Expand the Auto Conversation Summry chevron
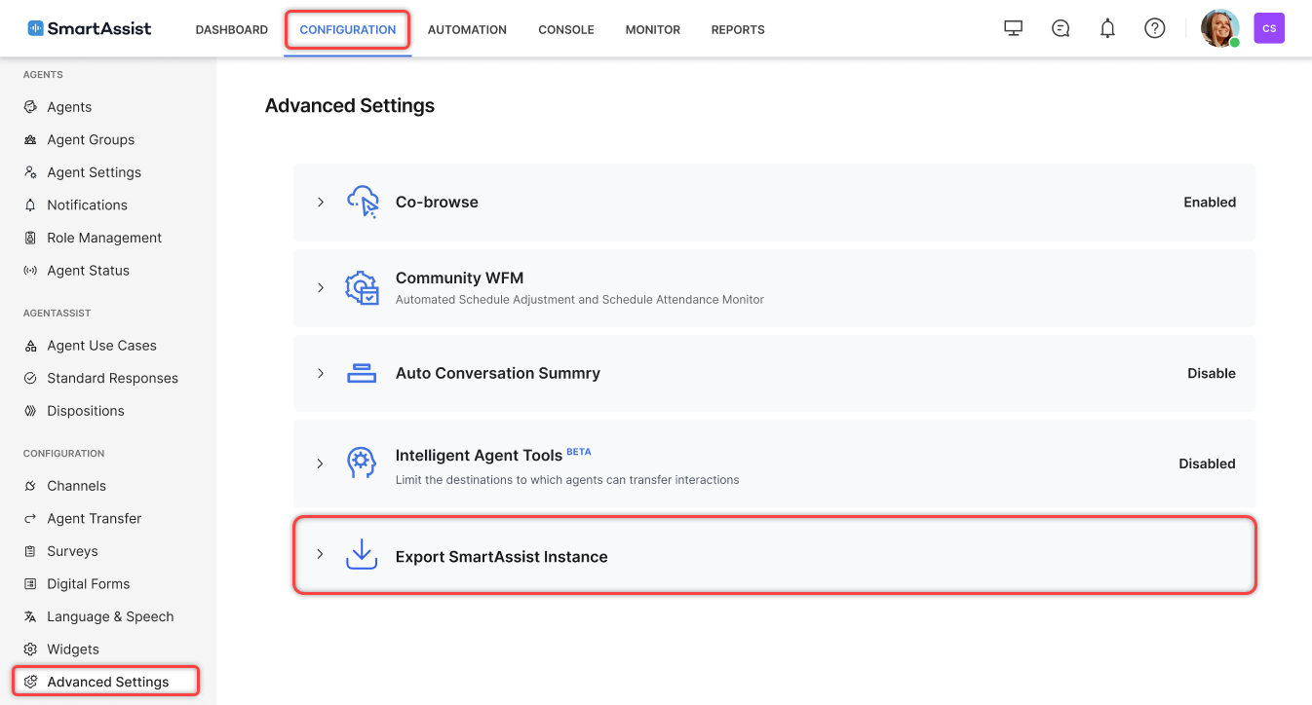 [320, 373]
